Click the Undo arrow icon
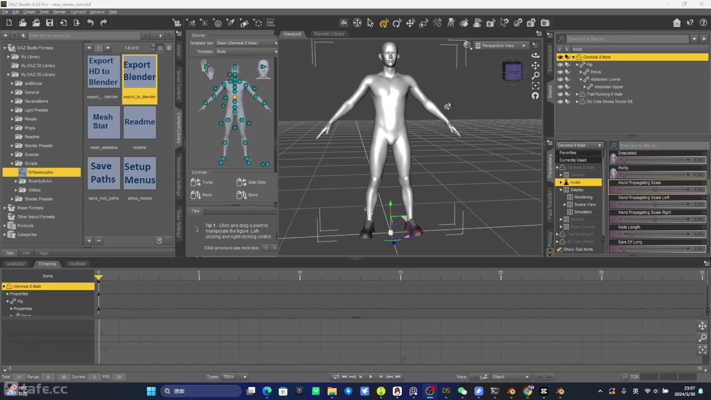Image resolution: width=711 pixels, height=400 pixels. [x=90, y=23]
